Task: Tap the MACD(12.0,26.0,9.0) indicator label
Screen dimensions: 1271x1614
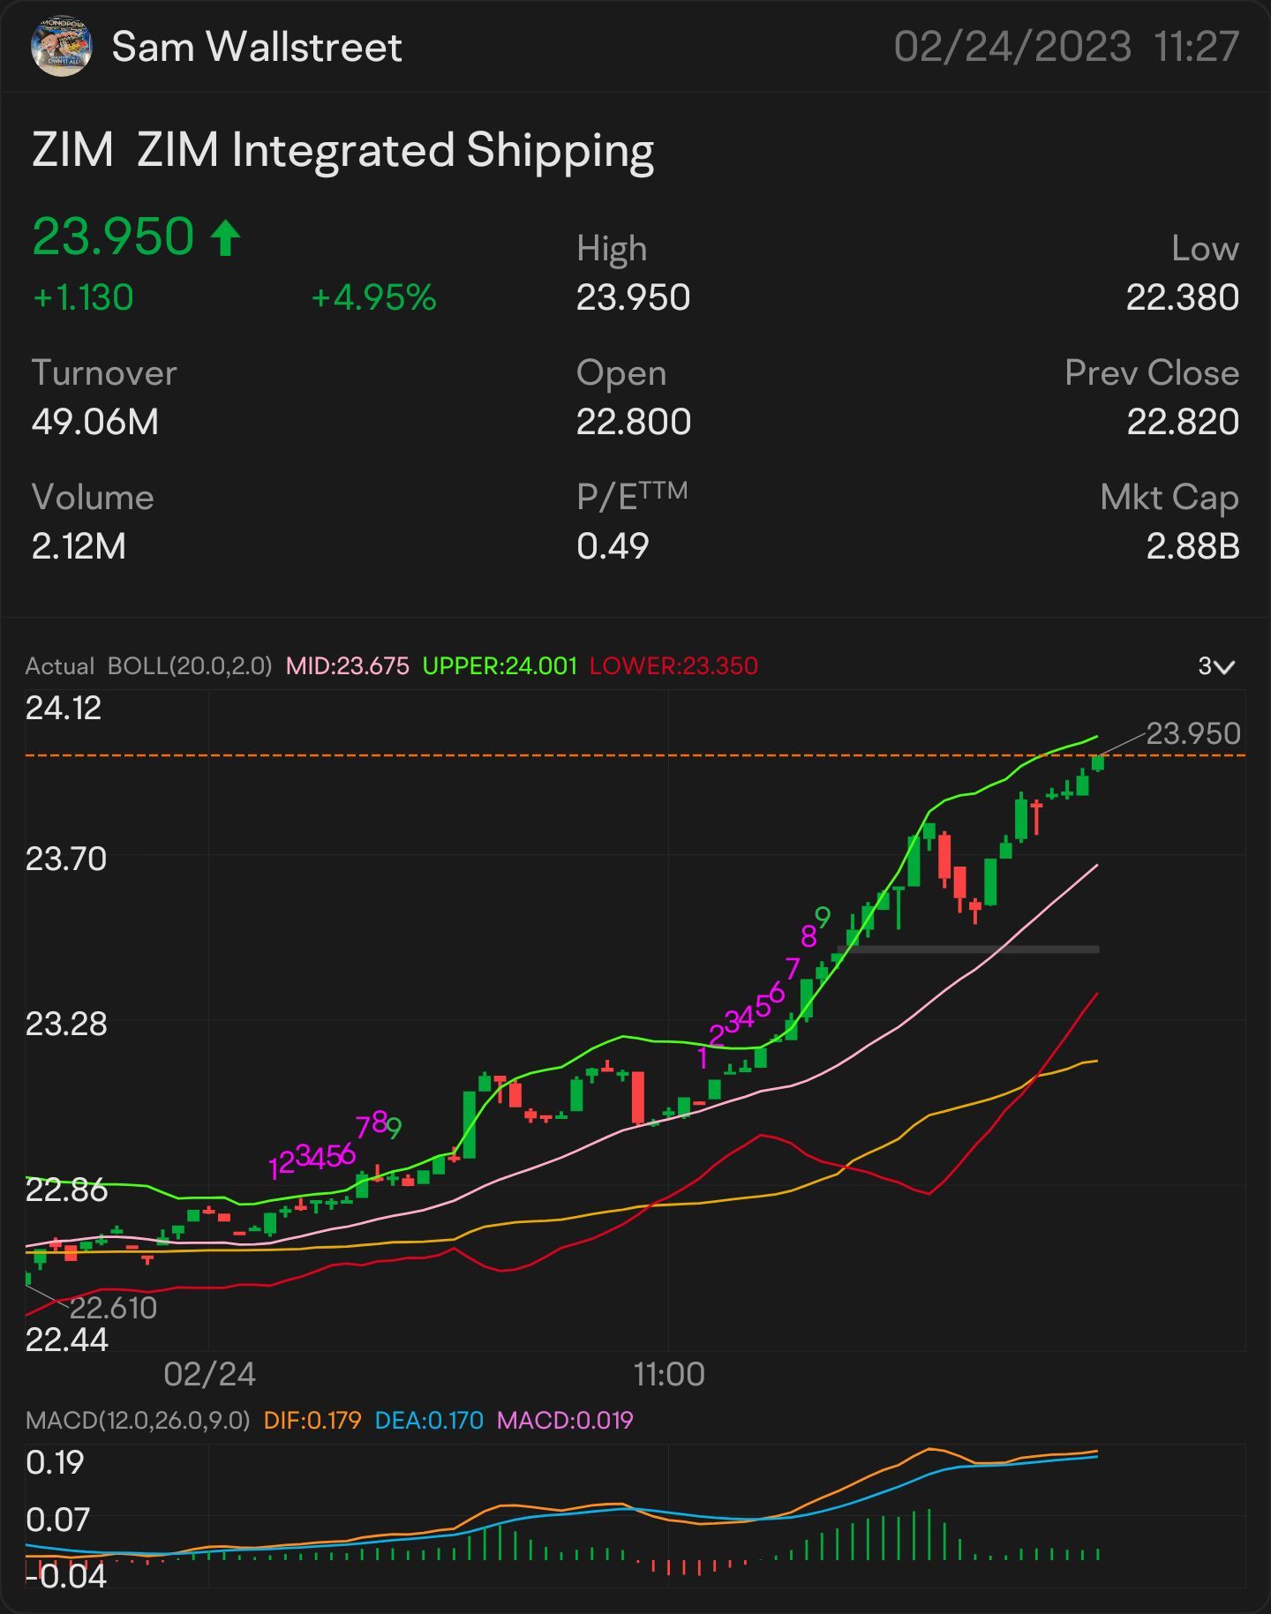Action: 138,1421
